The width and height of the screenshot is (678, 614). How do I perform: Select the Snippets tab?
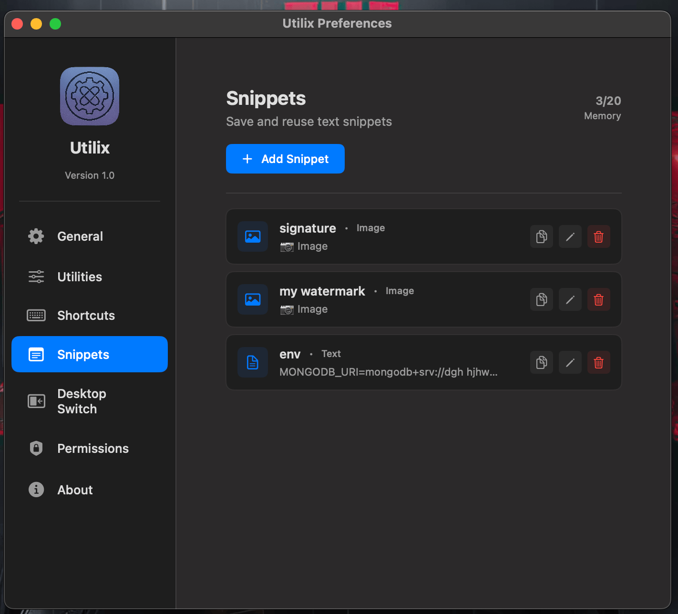(x=90, y=354)
